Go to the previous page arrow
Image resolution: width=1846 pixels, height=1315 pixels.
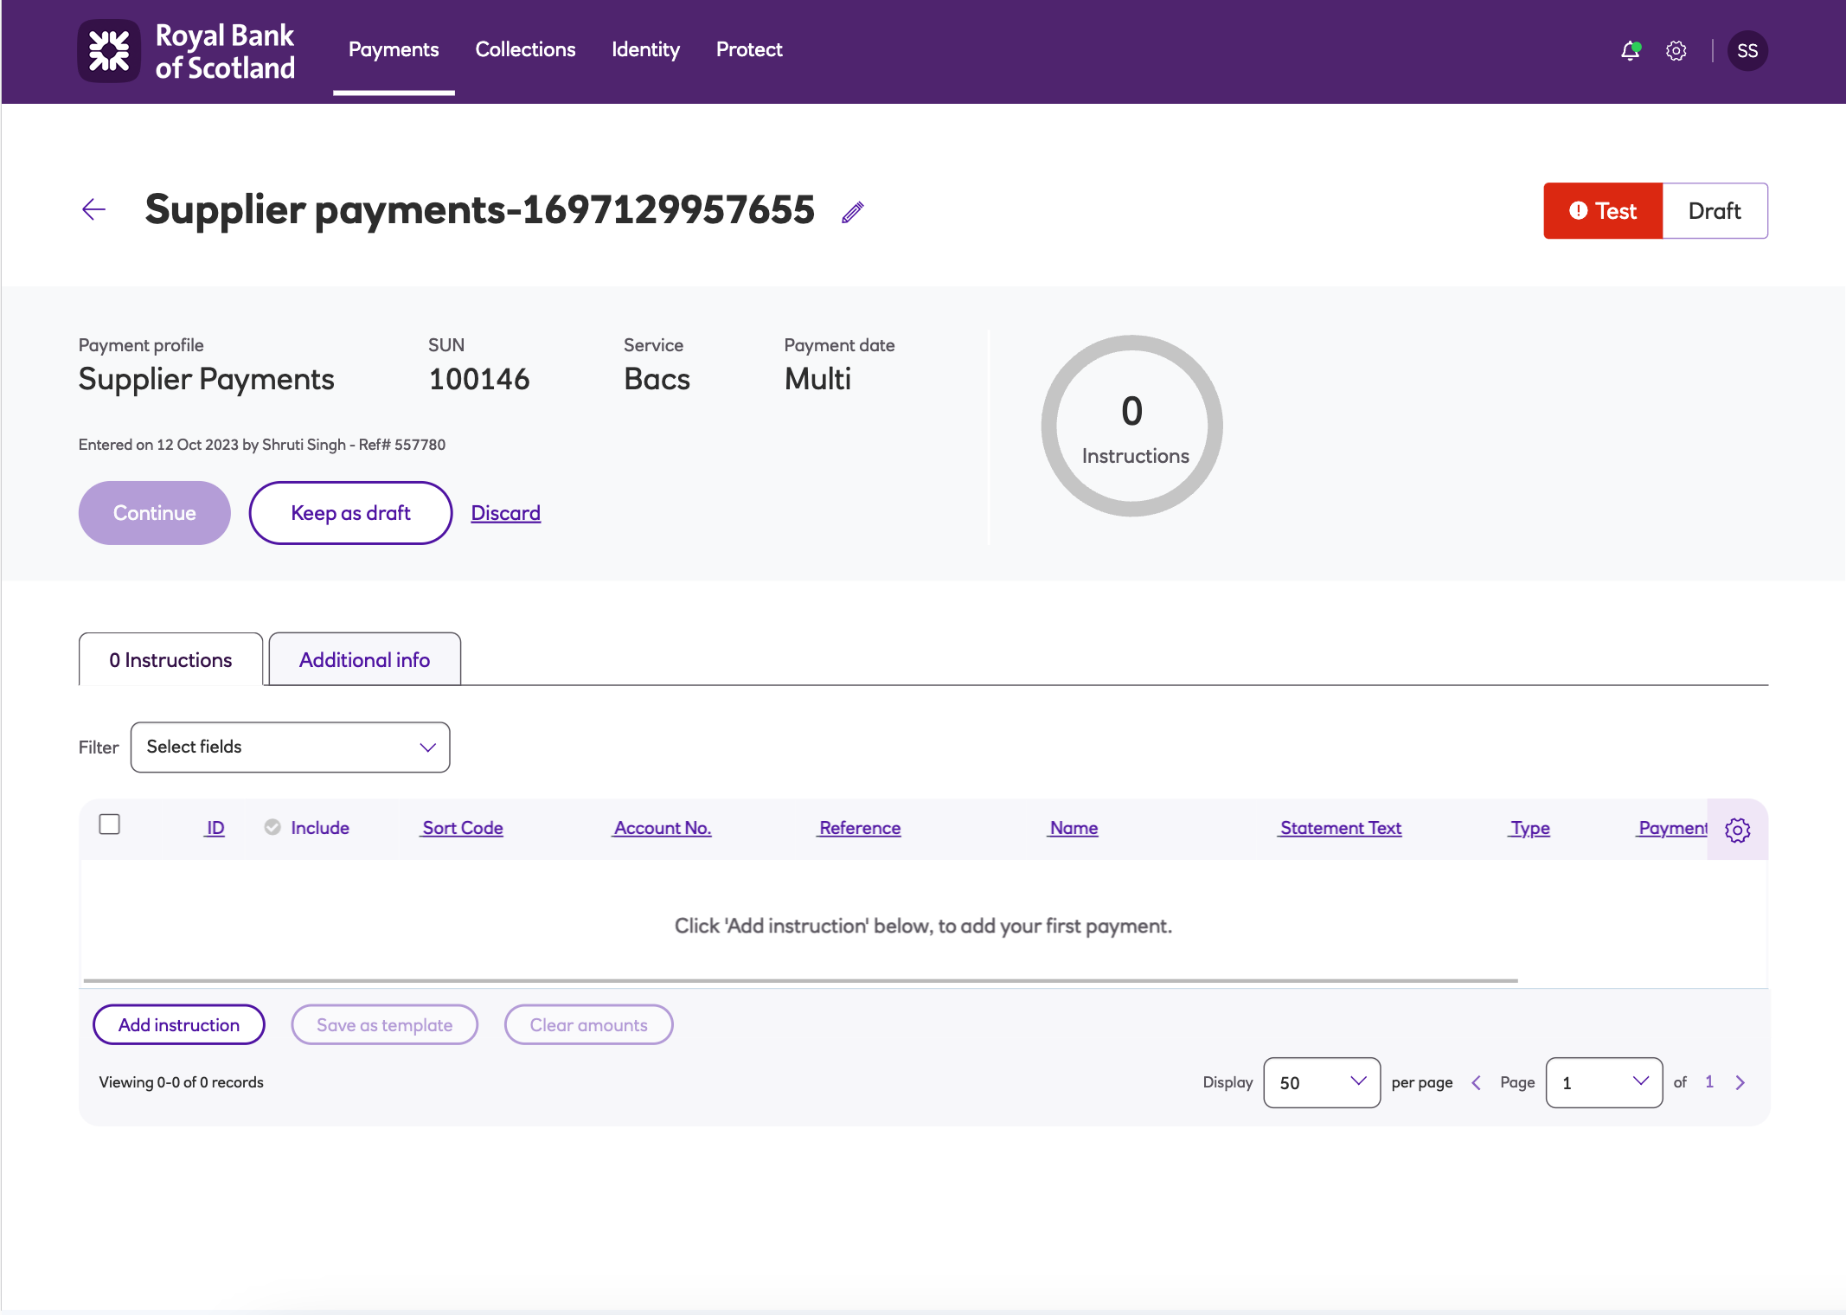[x=1477, y=1083]
